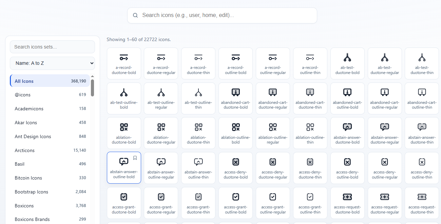Select the Ant Design Icons set
The image size is (441, 224).
50,136
